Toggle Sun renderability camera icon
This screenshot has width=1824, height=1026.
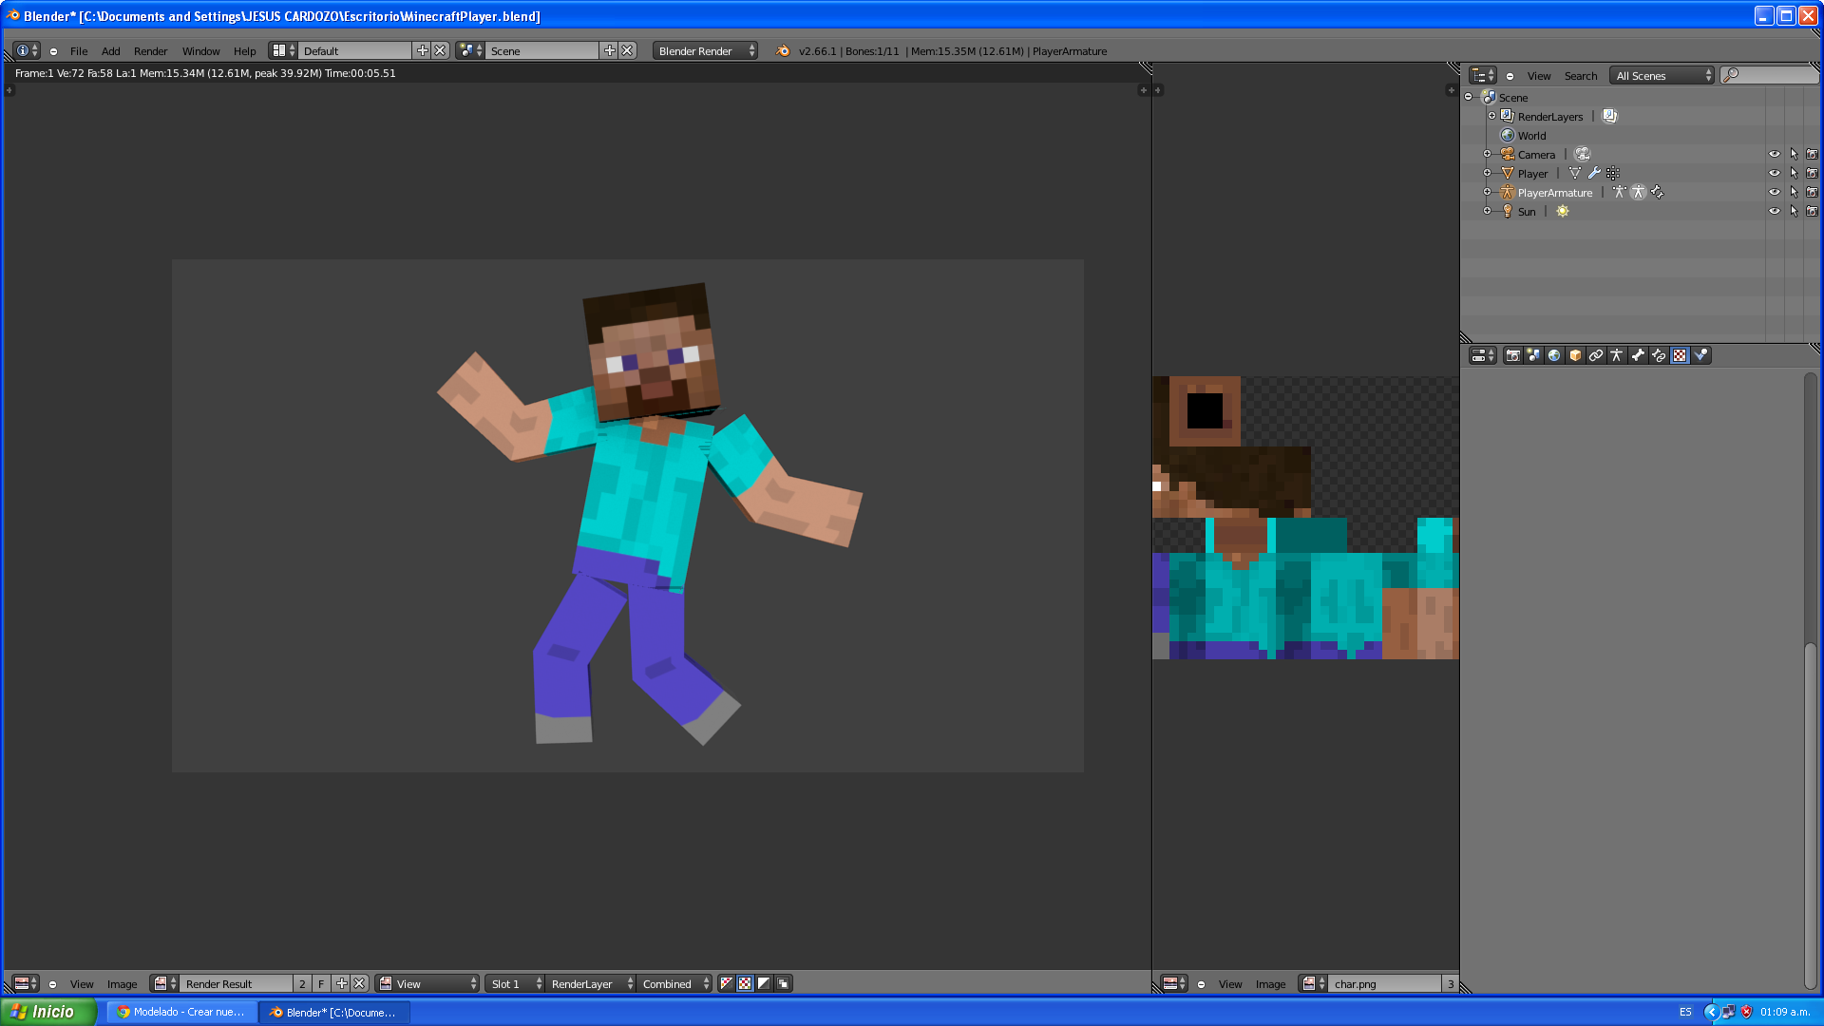(1812, 211)
